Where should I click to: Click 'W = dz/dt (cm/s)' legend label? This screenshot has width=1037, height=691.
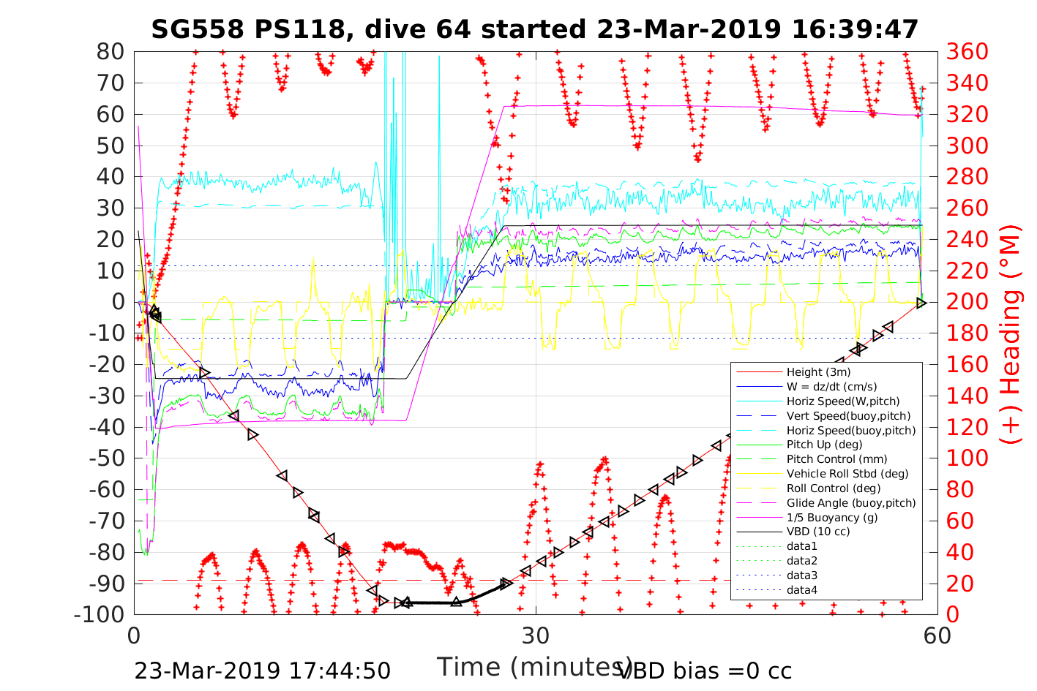(831, 387)
